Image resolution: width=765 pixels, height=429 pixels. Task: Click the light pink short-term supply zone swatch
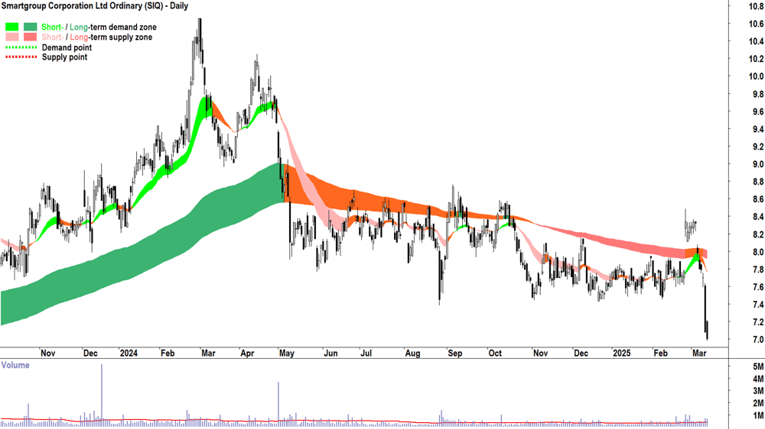(x=12, y=37)
